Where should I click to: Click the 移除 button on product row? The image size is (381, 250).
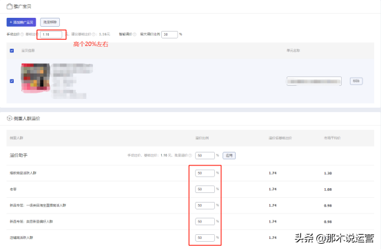click(x=356, y=81)
